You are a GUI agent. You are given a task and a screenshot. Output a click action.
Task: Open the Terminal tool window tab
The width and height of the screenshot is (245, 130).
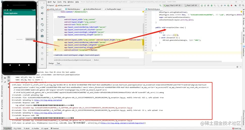point(55,128)
